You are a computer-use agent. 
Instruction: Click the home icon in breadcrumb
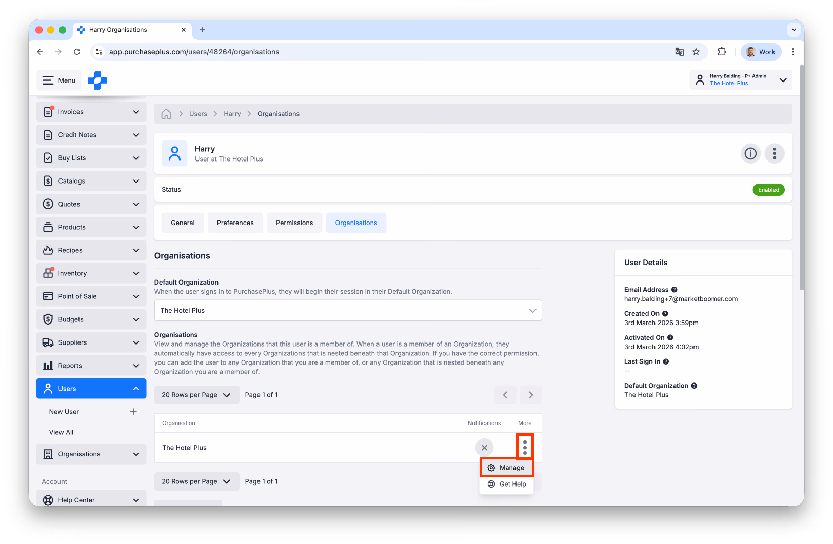[x=166, y=114]
